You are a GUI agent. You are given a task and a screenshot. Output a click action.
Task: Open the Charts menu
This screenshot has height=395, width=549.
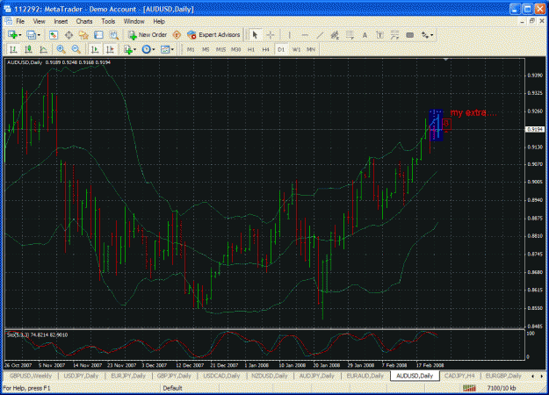click(84, 21)
